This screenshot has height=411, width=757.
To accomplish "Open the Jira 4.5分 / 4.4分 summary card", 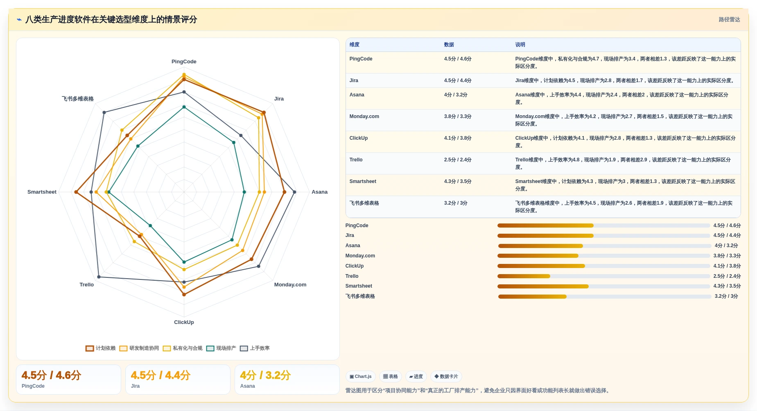I will tap(178, 380).
